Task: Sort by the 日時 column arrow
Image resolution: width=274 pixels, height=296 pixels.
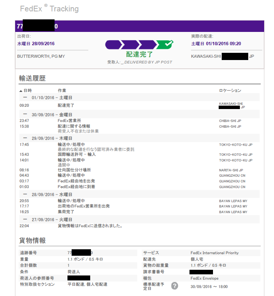Action: (21, 91)
